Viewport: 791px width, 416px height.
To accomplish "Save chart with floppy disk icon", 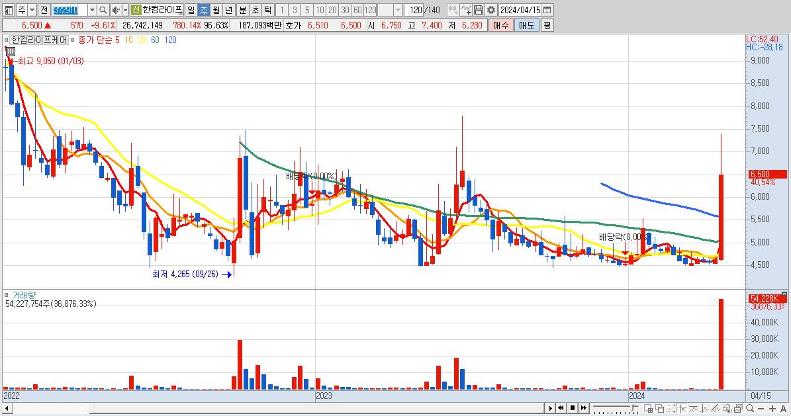I will pos(478,10).
